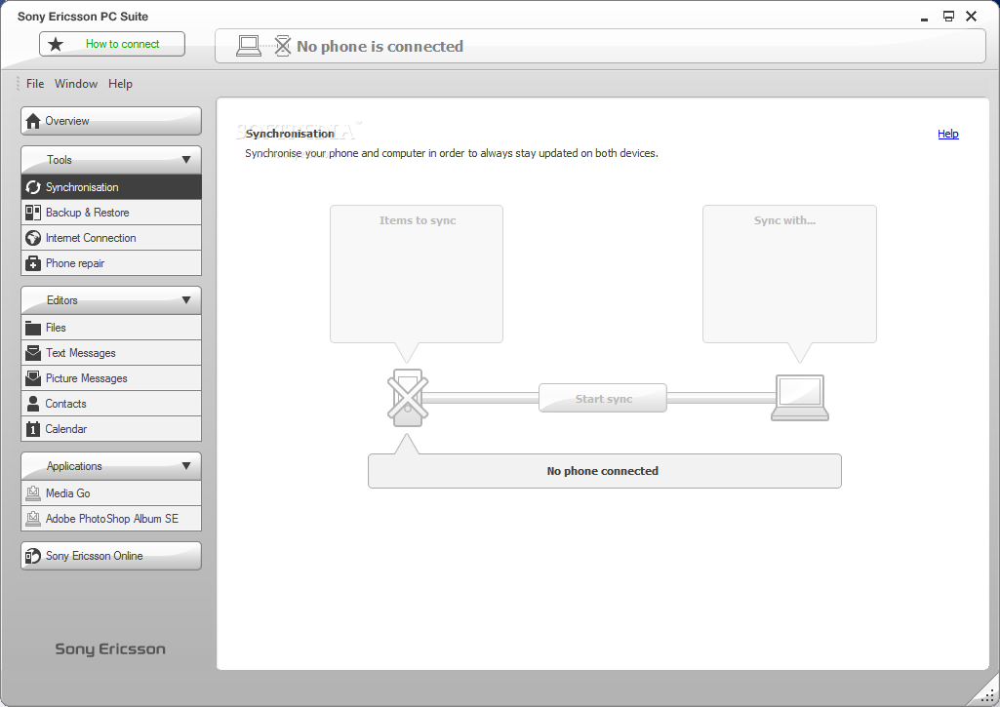Select the Internet Connection globe icon
The height and width of the screenshot is (707, 1000).
coord(33,238)
